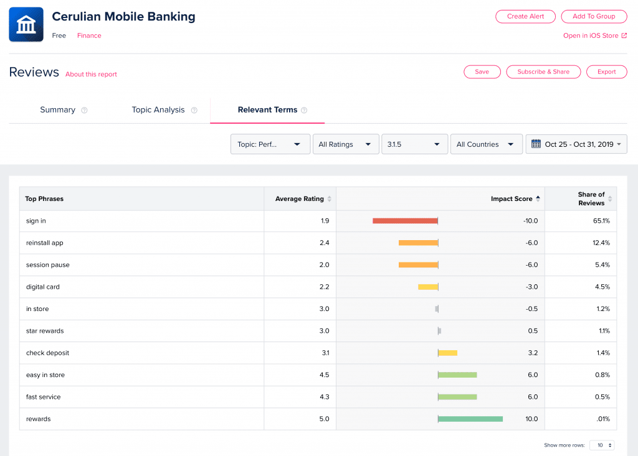This screenshot has width=638, height=456.
Task: Click the 12.4% share of reviews value
Action: click(x=601, y=243)
